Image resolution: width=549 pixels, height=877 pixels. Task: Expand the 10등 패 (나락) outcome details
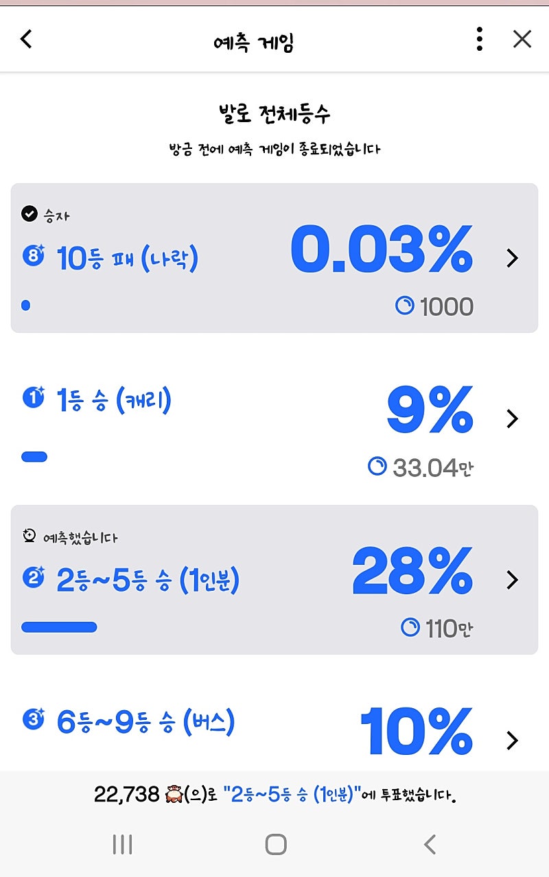(x=512, y=258)
